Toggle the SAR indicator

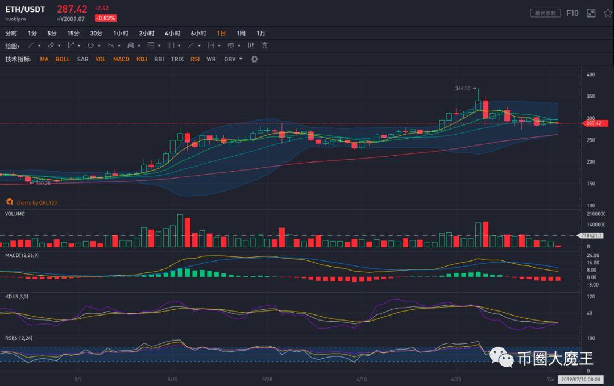(x=82, y=59)
